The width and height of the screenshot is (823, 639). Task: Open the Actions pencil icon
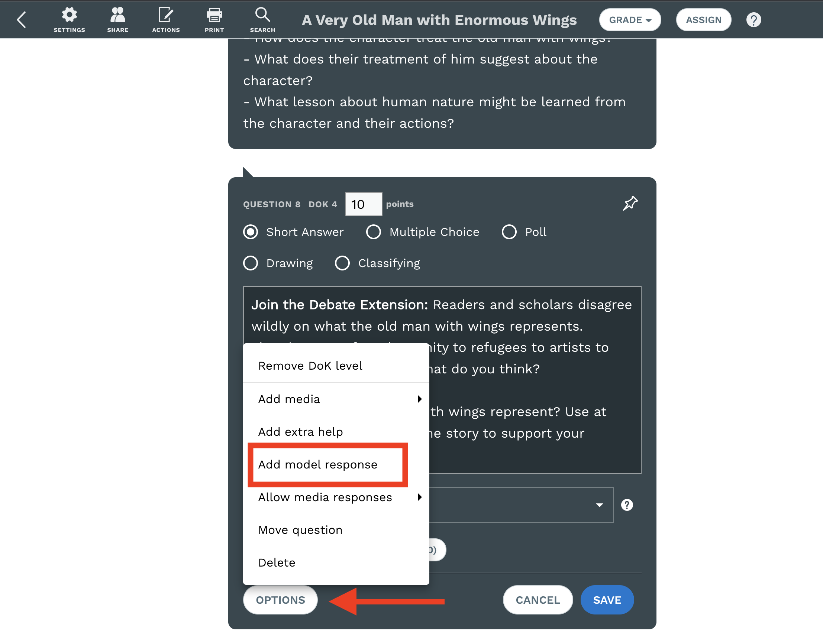coord(166,20)
